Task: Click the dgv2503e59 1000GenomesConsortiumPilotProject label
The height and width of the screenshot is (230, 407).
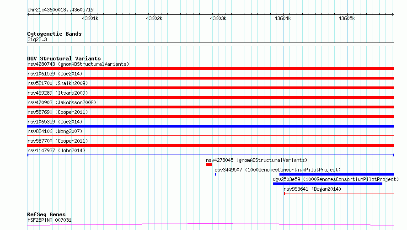Action: coord(336,179)
